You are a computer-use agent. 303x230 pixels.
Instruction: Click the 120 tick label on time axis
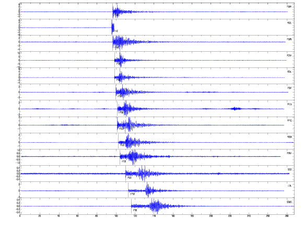[x=135, y=216]
